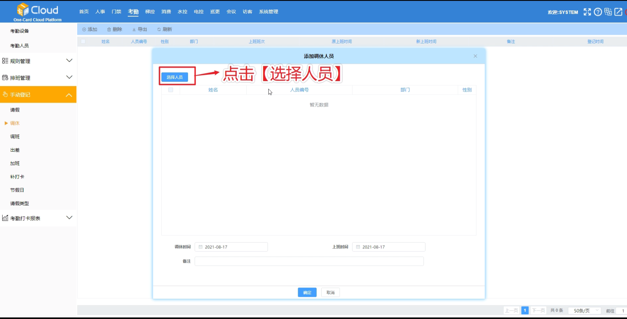Image resolution: width=627 pixels, height=319 pixels.
Task: Expand the 考勤打卡报表 menu chevron
Action: [69, 218]
